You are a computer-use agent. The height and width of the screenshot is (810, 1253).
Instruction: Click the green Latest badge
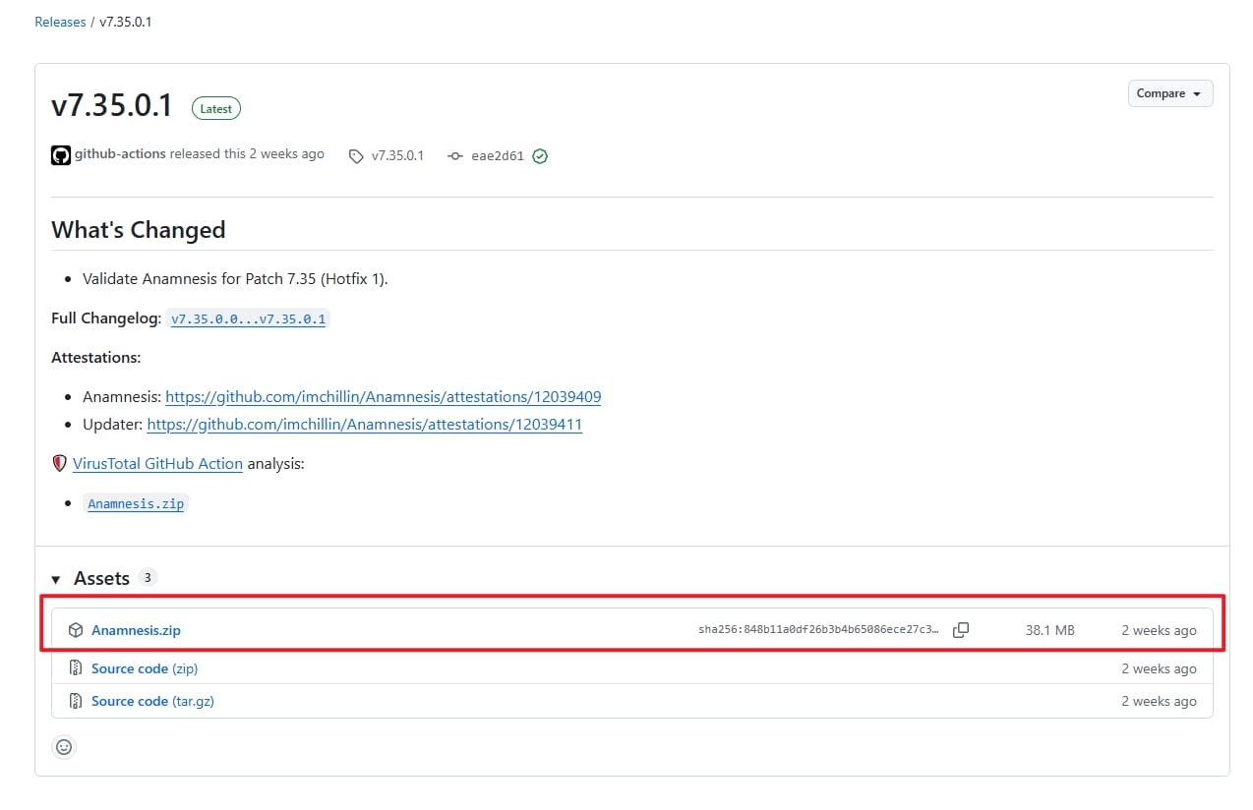pos(216,109)
